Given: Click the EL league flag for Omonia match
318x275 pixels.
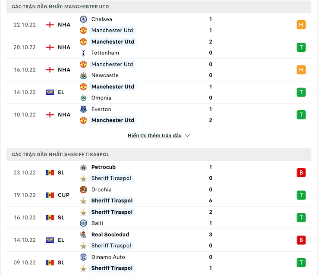Looking at the screenshot, I should (x=50, y=92).
